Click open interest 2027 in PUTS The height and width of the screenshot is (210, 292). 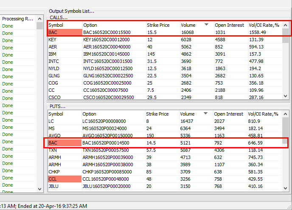tap(219, 121)
